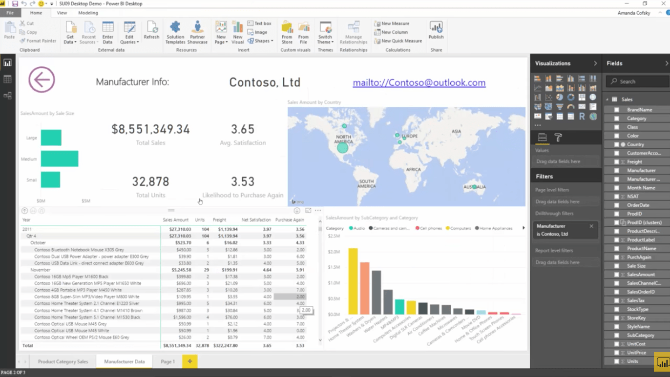The image size is (670, 377).
Task: Show more visualizations ellipsis
Action: tap(538, 125)
